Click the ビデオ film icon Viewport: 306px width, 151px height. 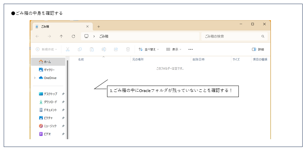click(x=41, y=134)
